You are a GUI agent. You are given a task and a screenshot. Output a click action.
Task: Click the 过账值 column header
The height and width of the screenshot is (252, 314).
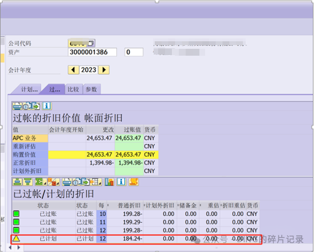coord(129,130)
